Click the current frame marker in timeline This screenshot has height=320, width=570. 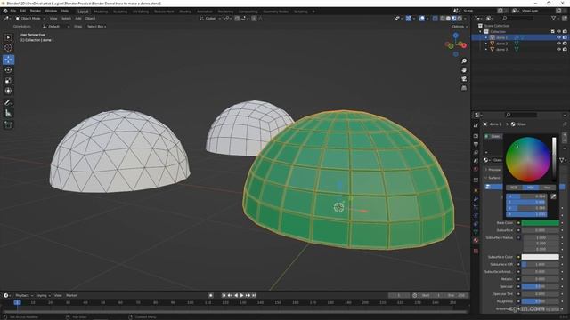[x=17, y=302]
